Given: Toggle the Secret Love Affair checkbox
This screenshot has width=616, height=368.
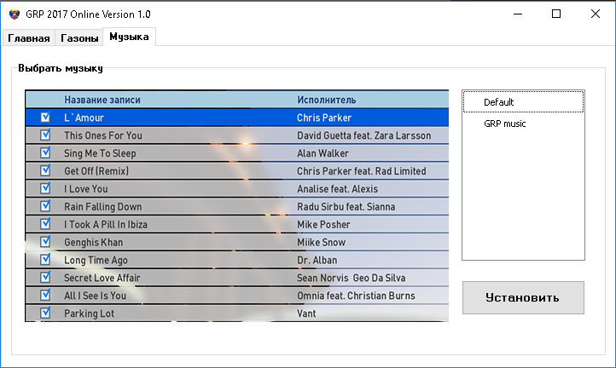Looking at the screenshot, I should click(45, 277).
